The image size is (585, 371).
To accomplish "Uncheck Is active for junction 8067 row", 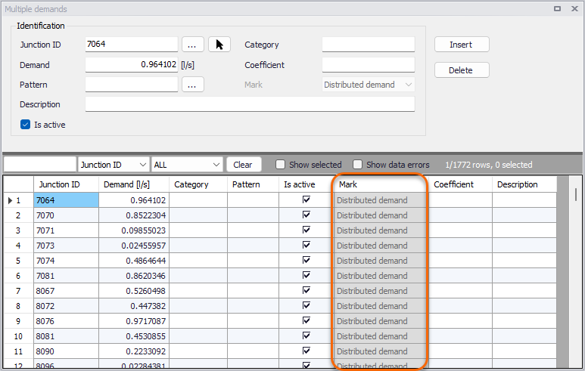I will pos(307,290).
